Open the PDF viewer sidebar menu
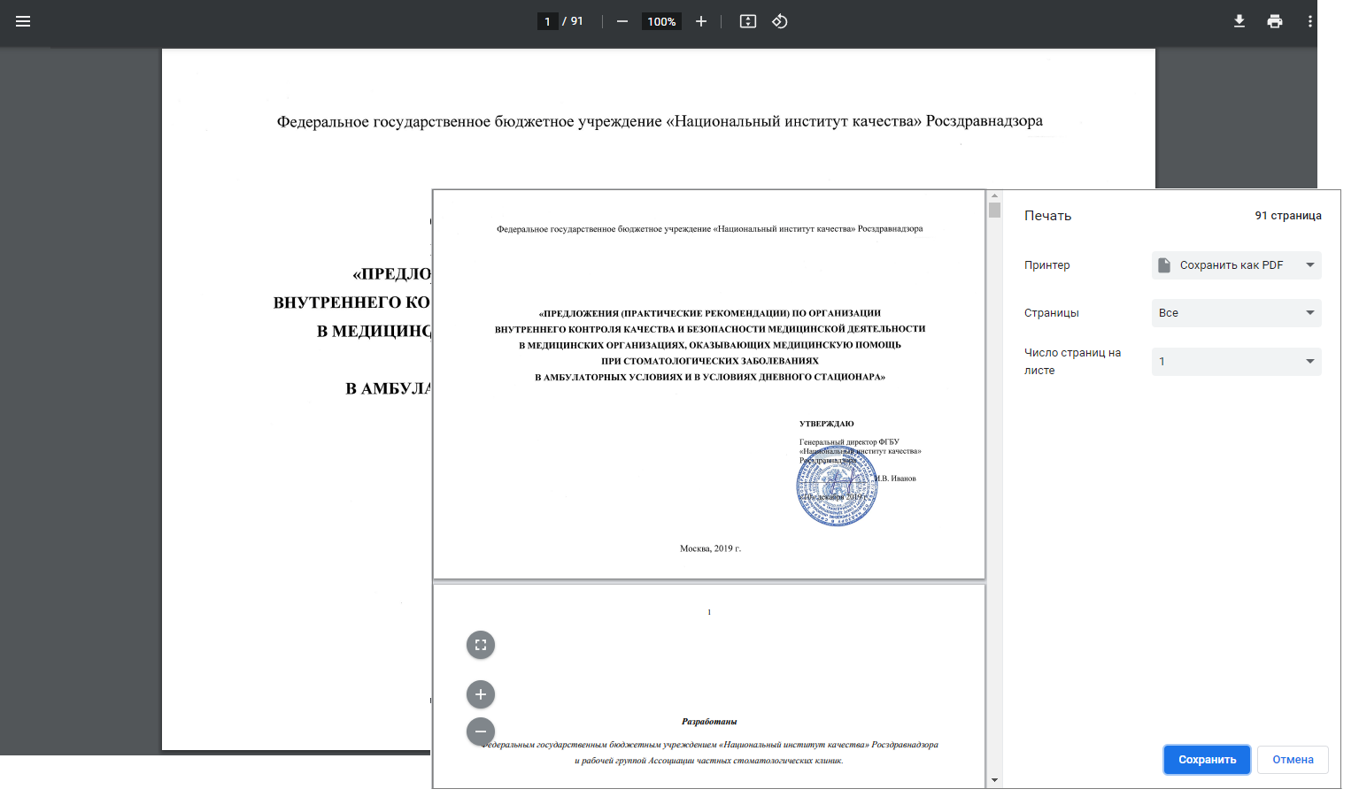 point(23,21)
